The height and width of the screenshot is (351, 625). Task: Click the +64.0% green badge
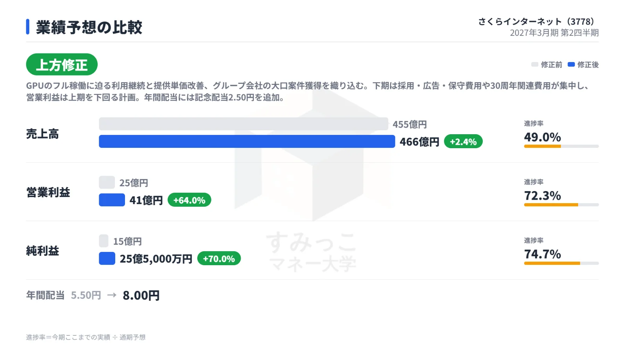tap(189, 200)
